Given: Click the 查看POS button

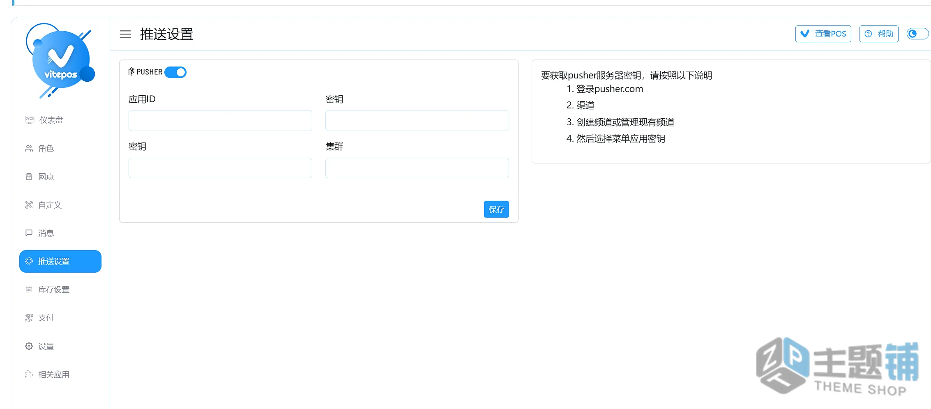Looking at the screenshot, I should [823, 34].
